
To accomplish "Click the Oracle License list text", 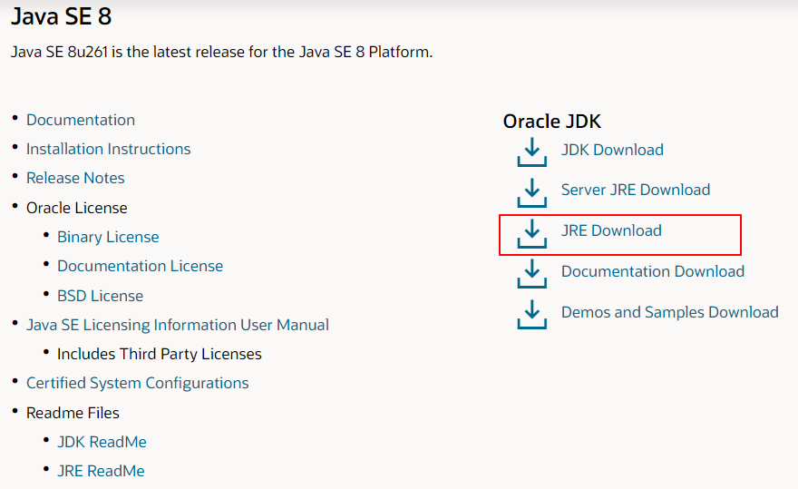I will point(77,208).
